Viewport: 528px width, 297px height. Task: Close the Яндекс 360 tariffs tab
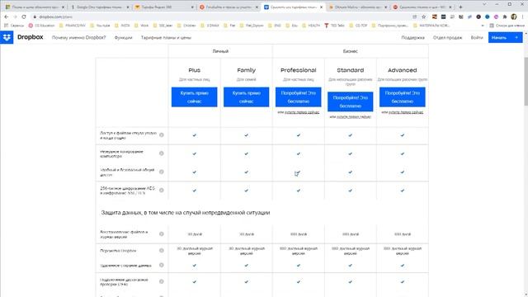click(x=192, y=7)
